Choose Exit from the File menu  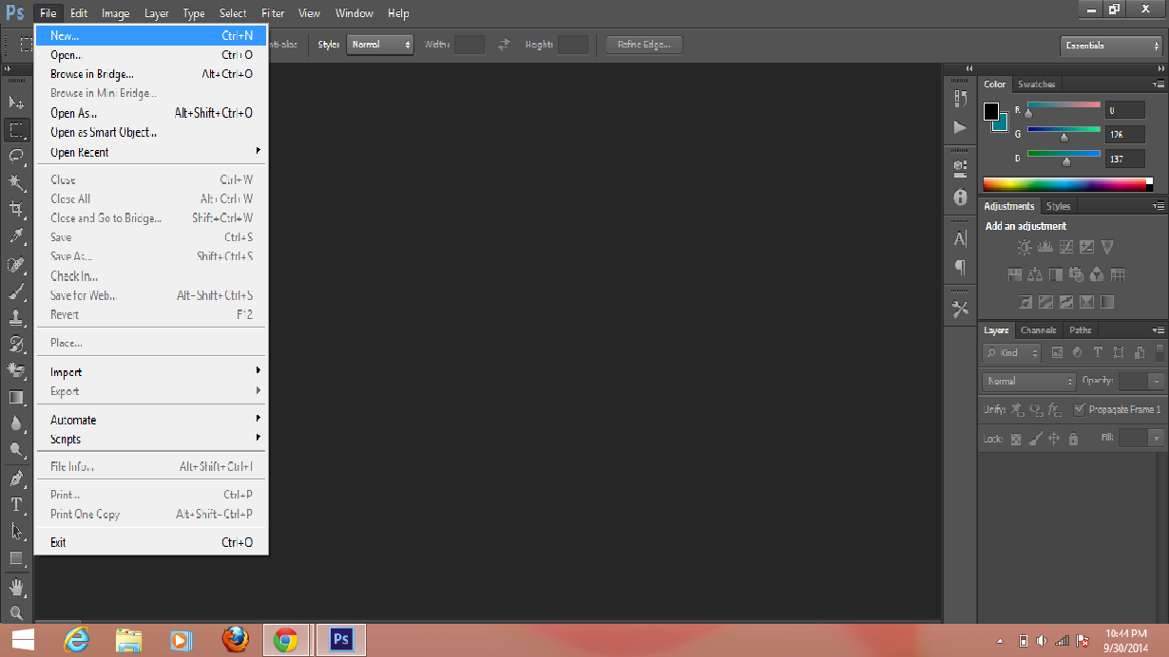(151, 542)
